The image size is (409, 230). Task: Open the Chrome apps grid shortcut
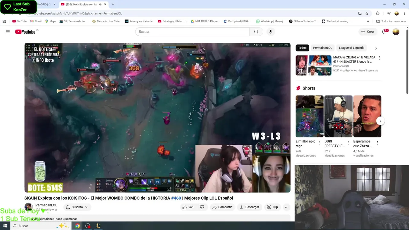click(x=4, y=21)
